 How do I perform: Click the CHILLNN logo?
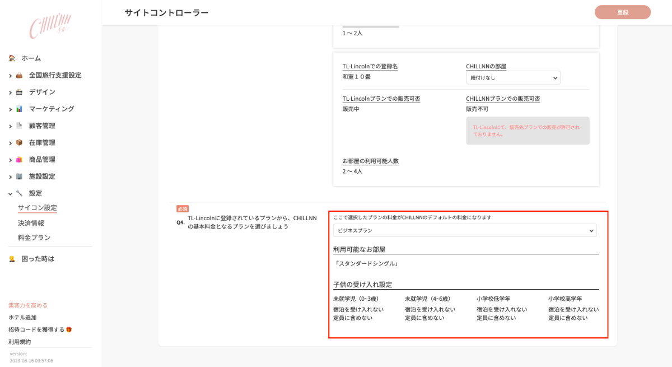pyautogui.click(x=50, y=27)
